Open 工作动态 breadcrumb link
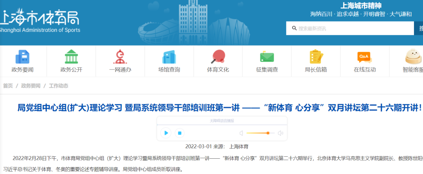 tap(58, 86)
